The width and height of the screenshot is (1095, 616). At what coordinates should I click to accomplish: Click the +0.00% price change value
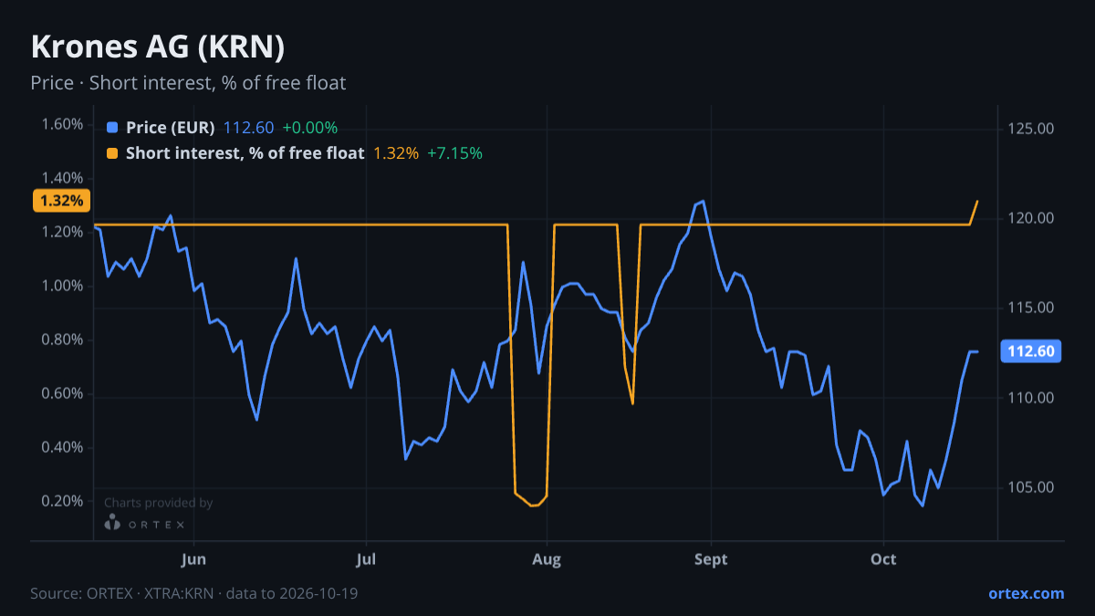(309, 128)
